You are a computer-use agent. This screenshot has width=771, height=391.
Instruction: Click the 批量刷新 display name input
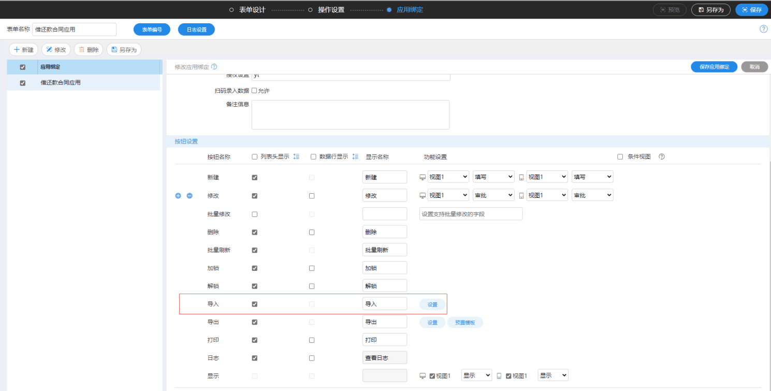tap(385, 250)
